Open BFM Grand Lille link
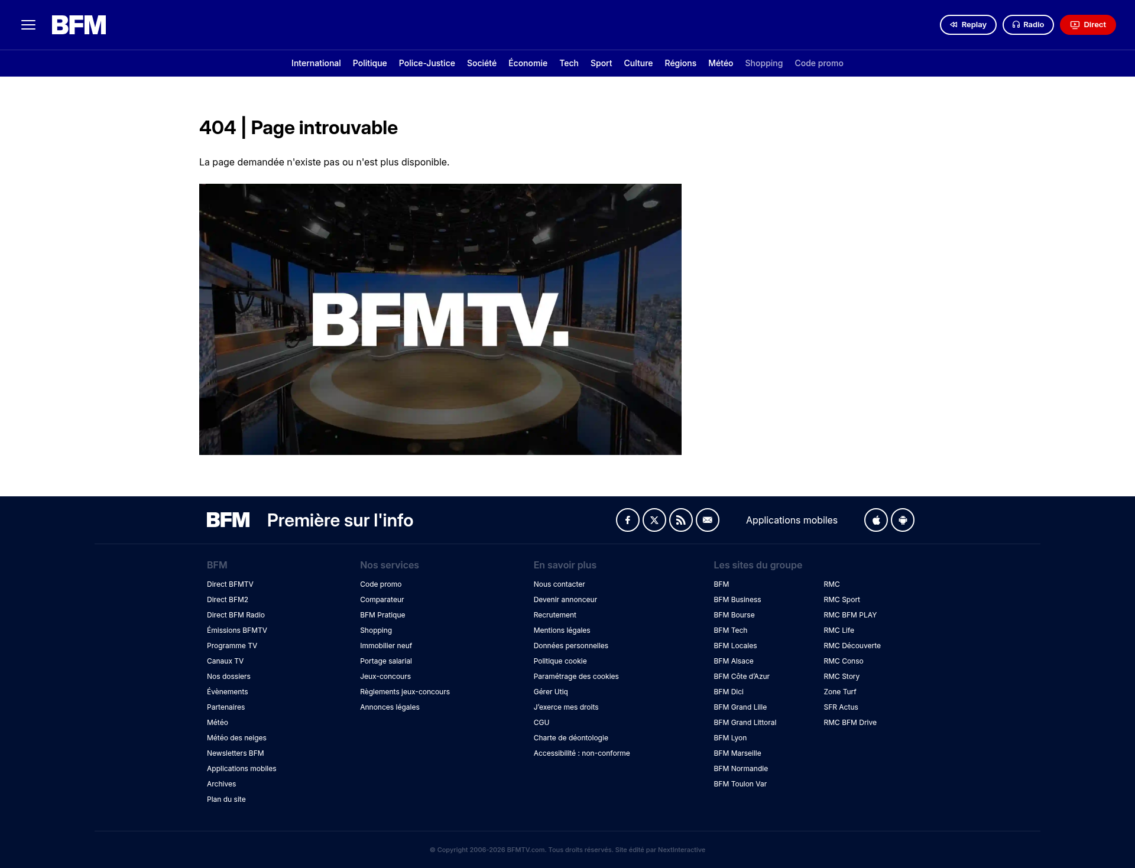 coord(740,707)
